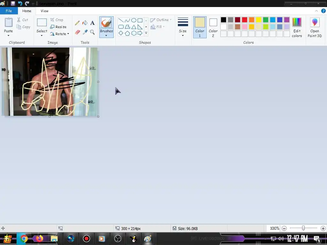Expand the Shapes gallery more arrow
327x245 pixels.
click(146, 33)
